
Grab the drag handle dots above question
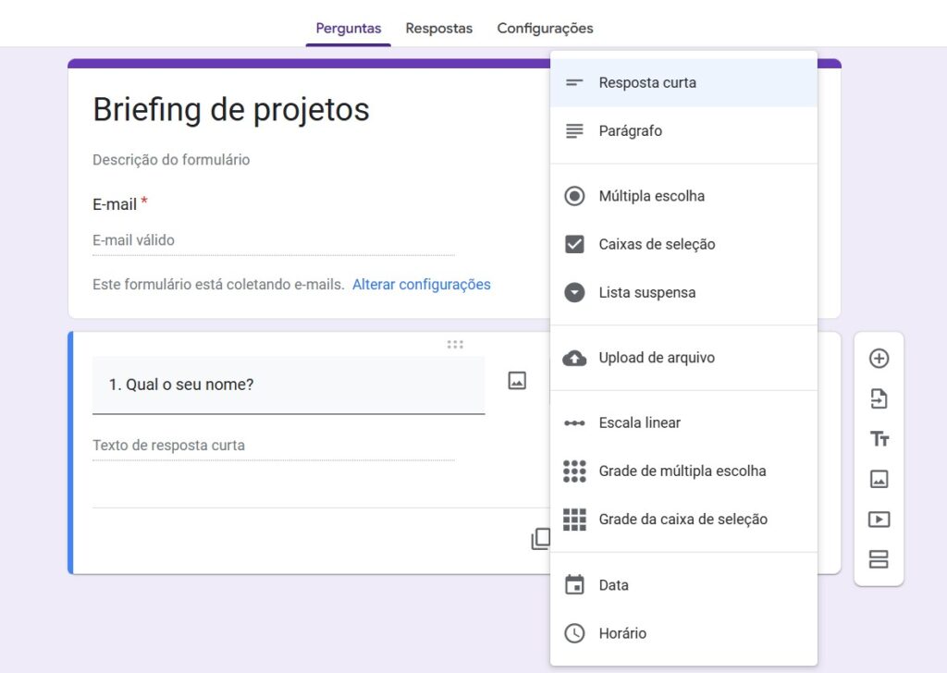coord(455,345)
